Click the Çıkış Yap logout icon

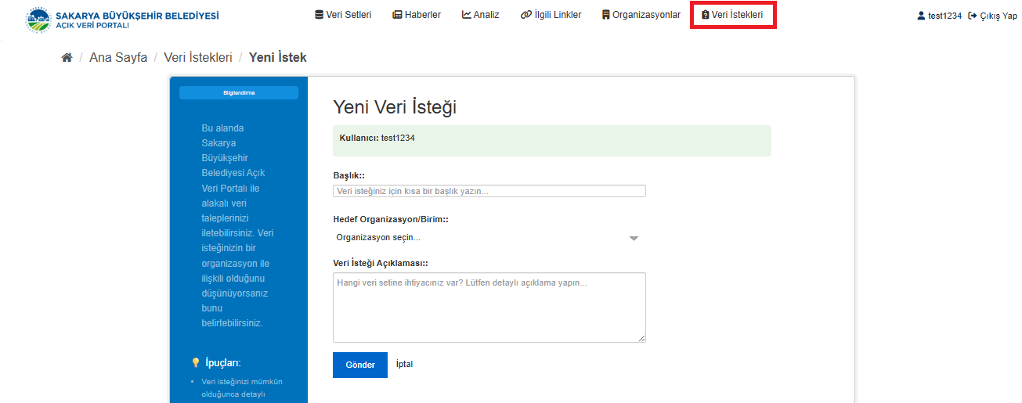972,16
